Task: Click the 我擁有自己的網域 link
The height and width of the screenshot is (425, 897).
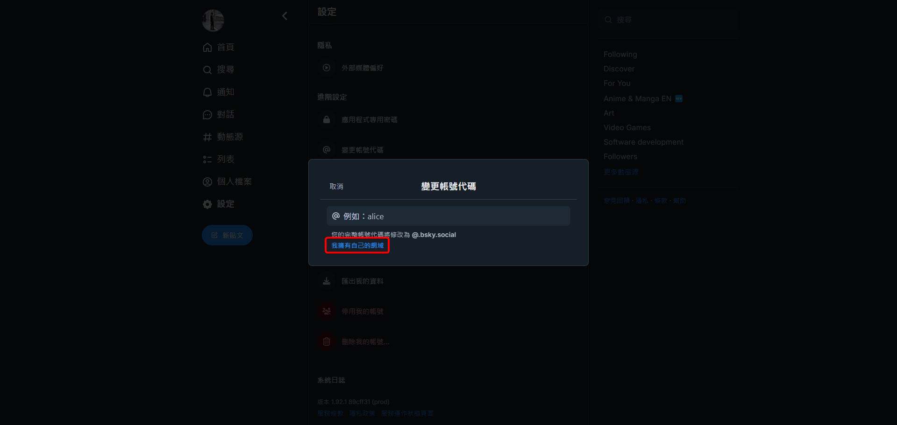Action: [x=357, y=245]
